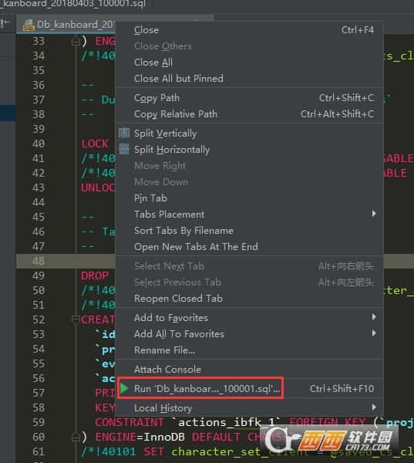Viewport: 414px width, 463px height.
Task: Toggle fold marker at line 33
Action: point(76,42)
